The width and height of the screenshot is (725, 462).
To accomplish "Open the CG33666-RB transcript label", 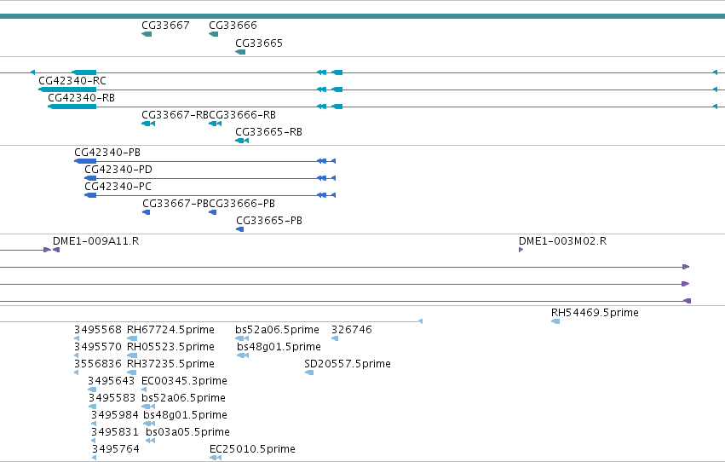I will (x=242, y=115).
